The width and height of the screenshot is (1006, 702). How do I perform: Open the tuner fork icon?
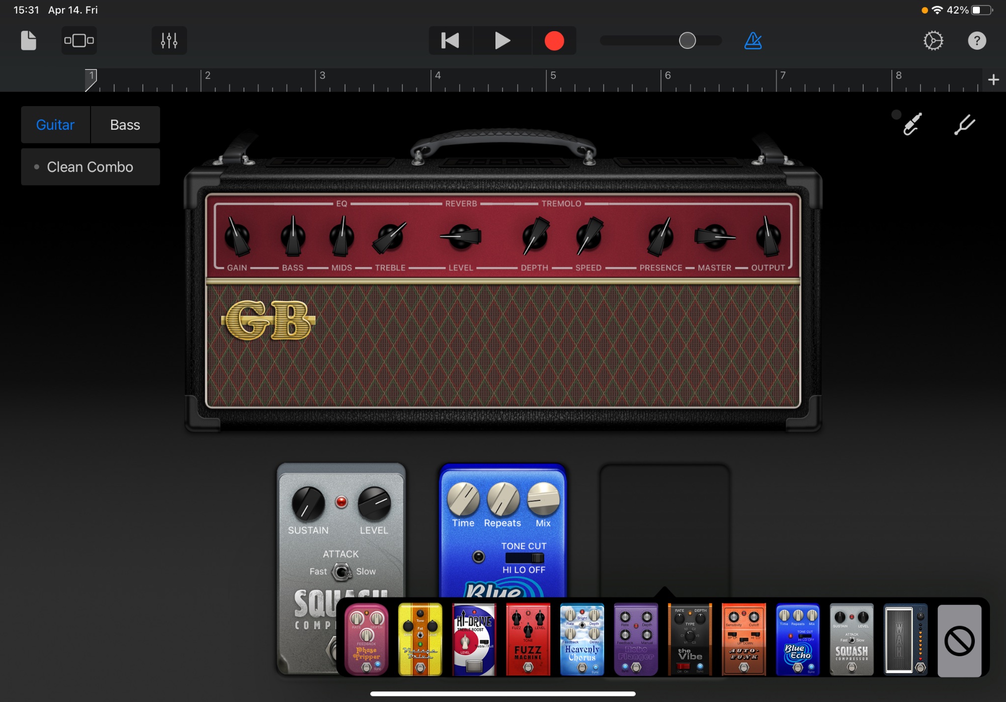(x=965, y=124)
